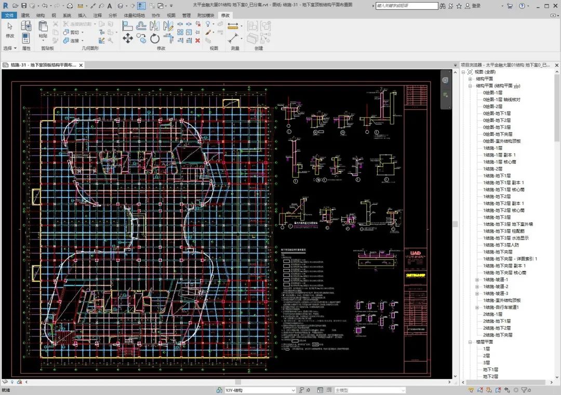Click the red Delete icon in the ribbon

197,40
